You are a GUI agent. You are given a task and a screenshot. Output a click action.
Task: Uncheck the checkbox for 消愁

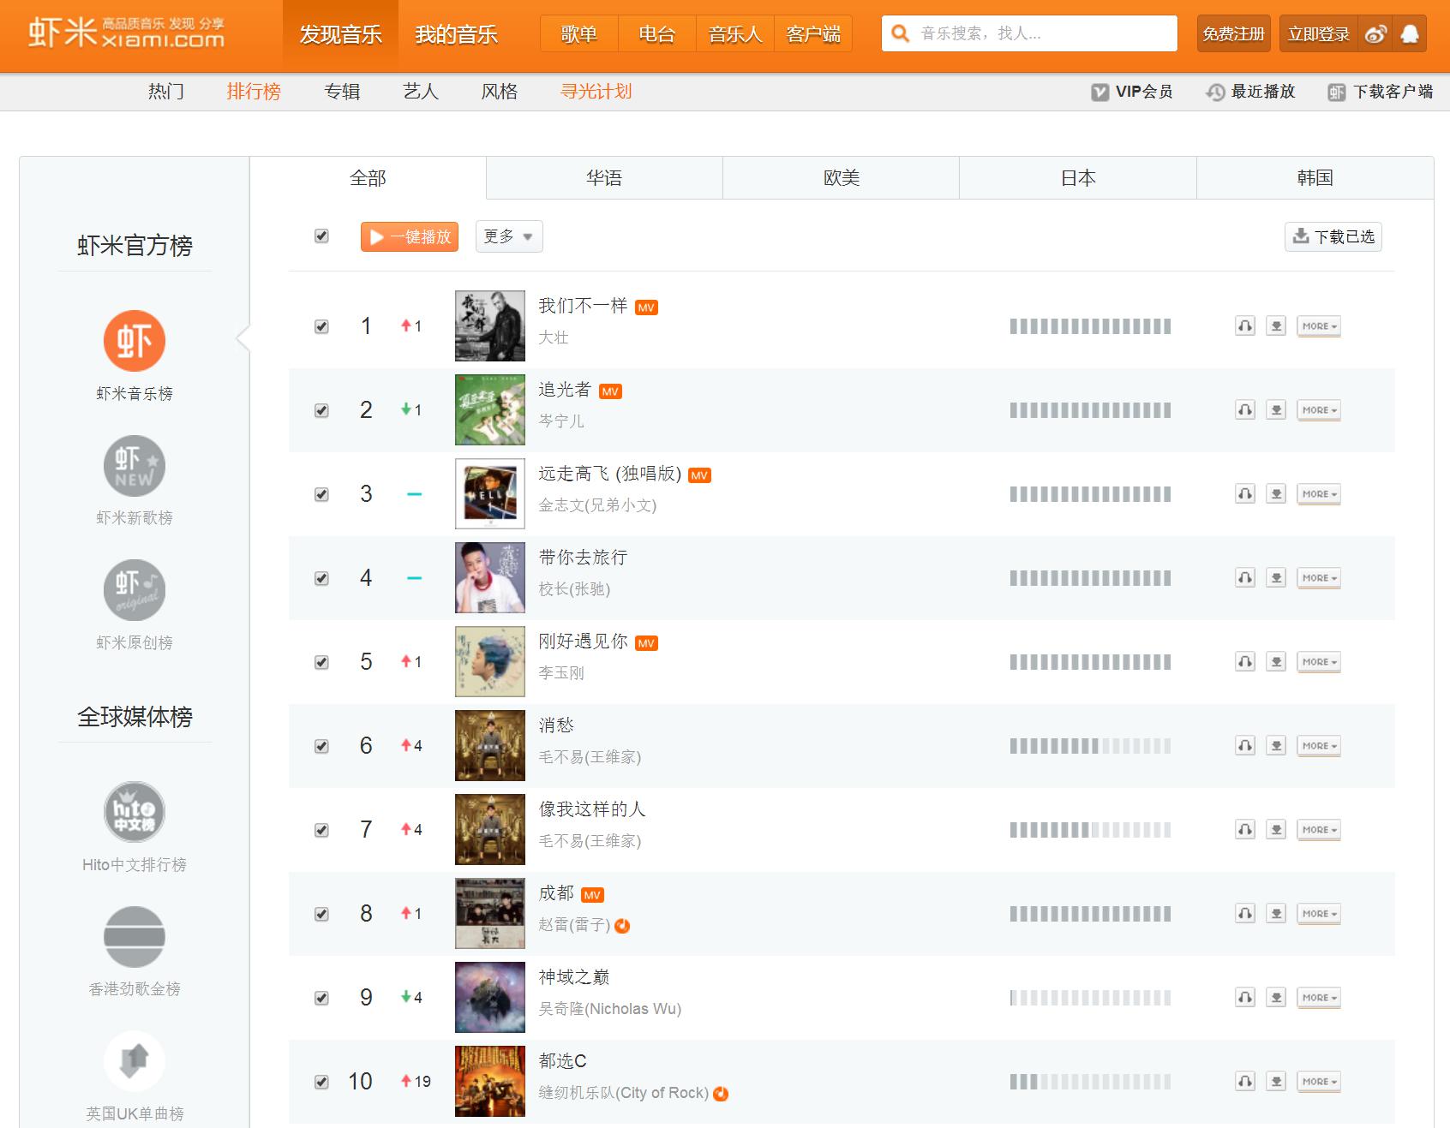(x=321, y=746)
